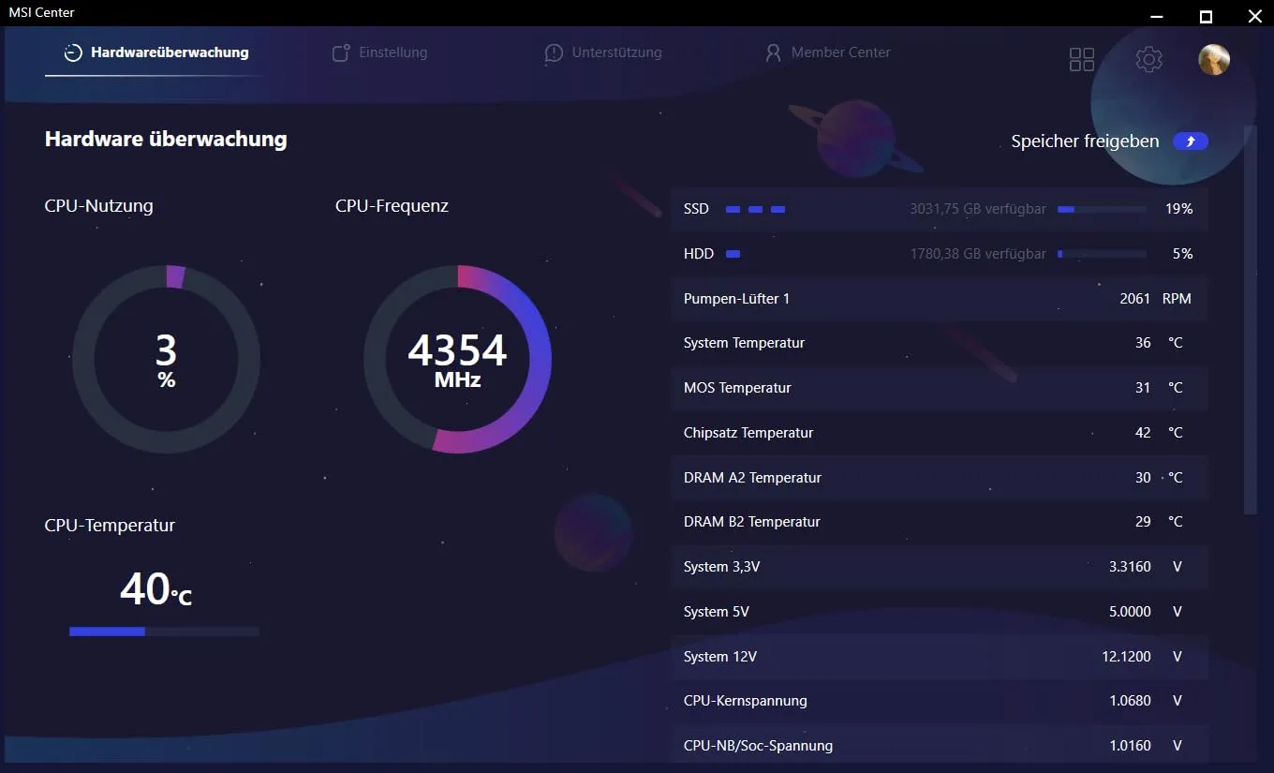Maximize the MSI Center window

point(1207,16)
